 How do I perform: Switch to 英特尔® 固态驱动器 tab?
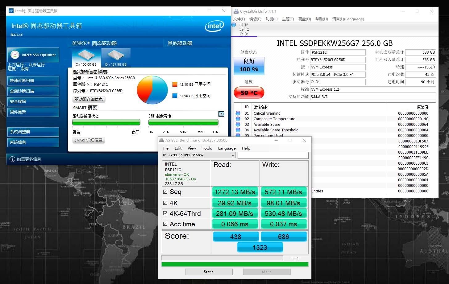pyautogui.click(x=94, y=43)
